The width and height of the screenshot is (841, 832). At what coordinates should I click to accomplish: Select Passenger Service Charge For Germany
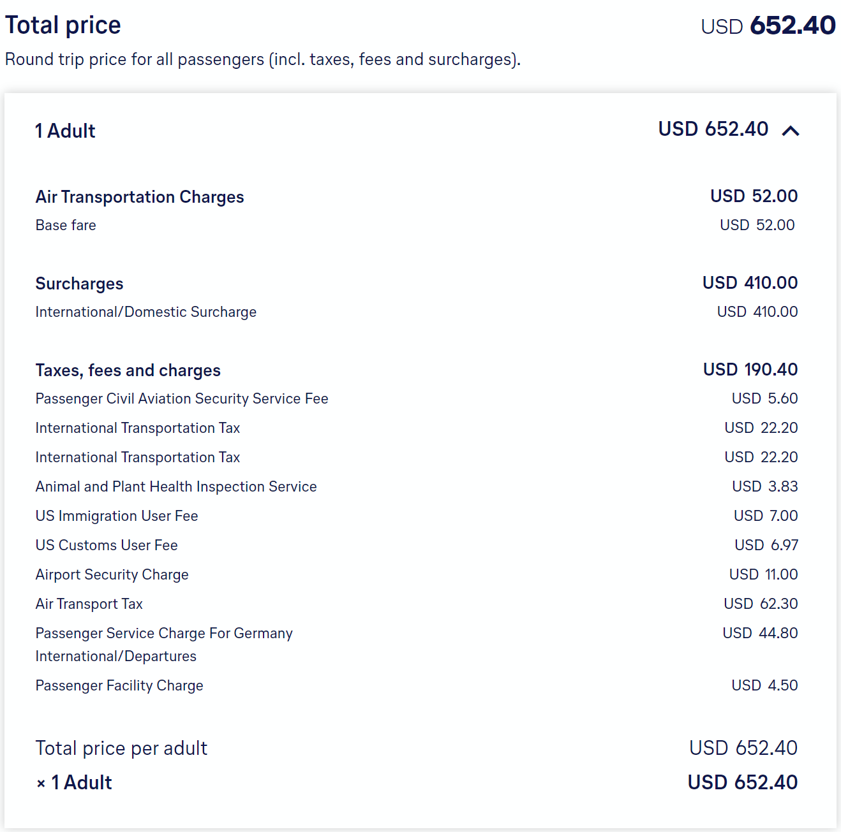click(164, 633)
